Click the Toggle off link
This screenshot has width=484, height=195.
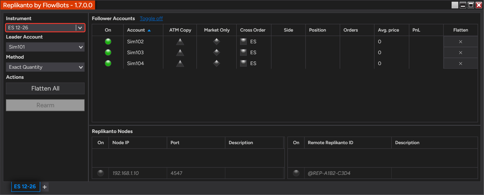[151, 18]
